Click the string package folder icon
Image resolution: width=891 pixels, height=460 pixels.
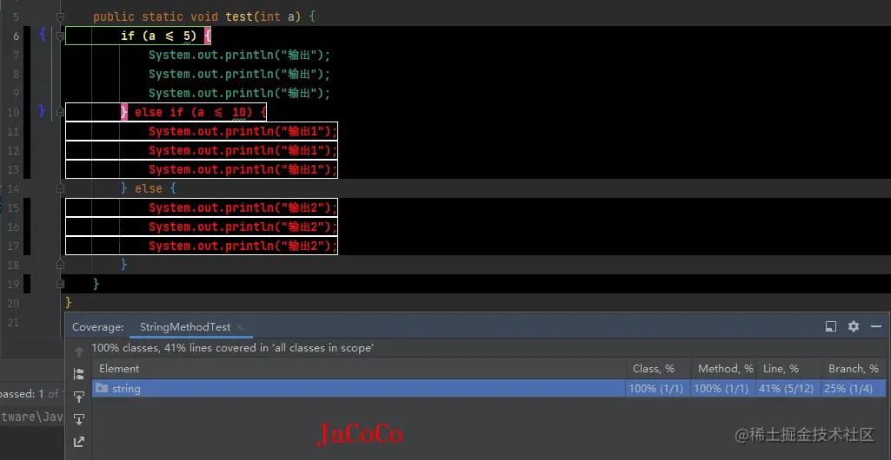coord(102,389)
